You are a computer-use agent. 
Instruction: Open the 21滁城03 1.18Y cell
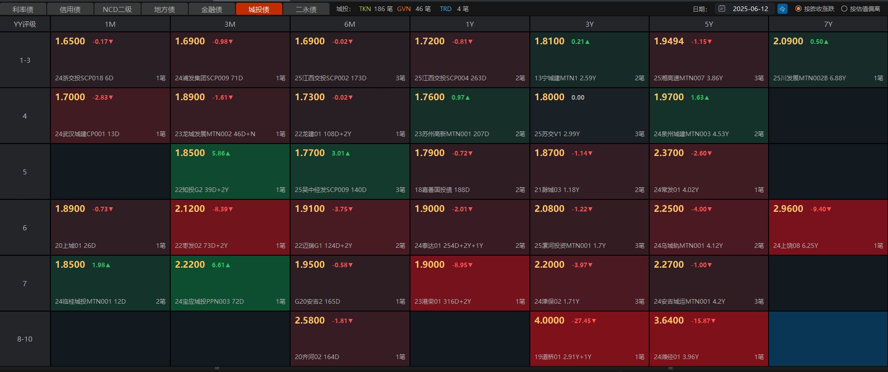[x=590, y=172]
